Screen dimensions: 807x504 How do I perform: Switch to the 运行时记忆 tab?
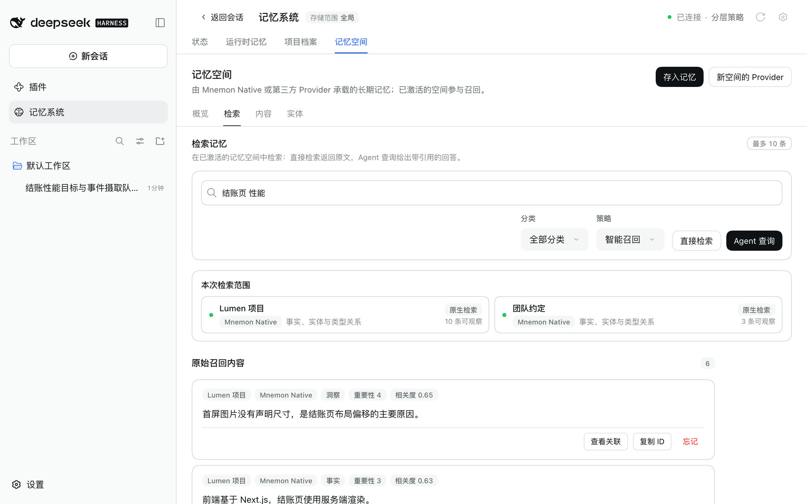(246, 42)
